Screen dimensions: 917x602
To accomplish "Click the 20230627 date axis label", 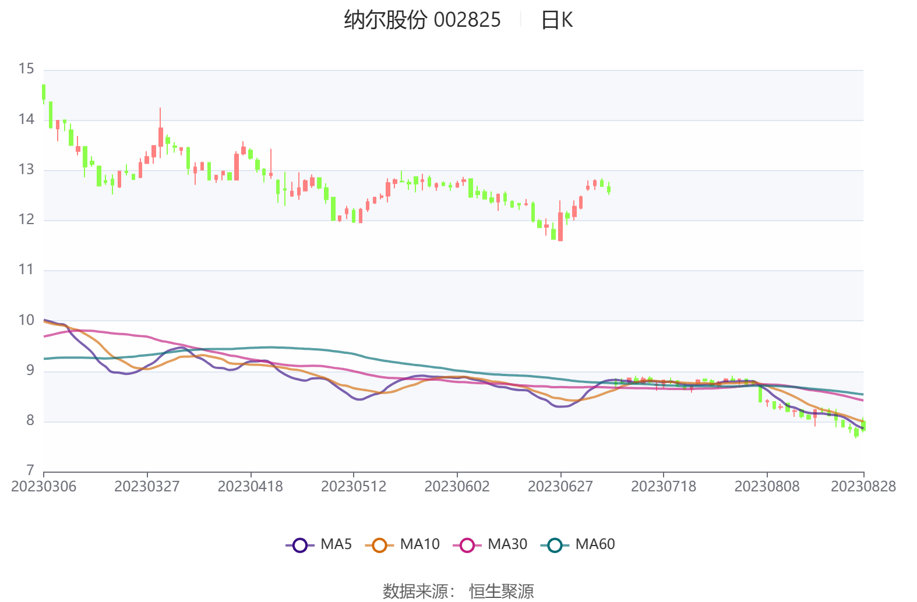I will tap(560, 487).
